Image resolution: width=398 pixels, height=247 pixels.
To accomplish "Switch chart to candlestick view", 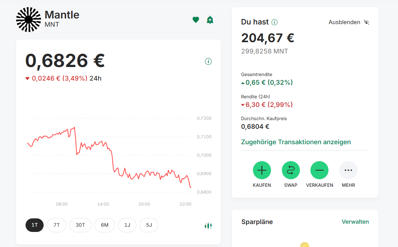I will [x=208, y=226].
